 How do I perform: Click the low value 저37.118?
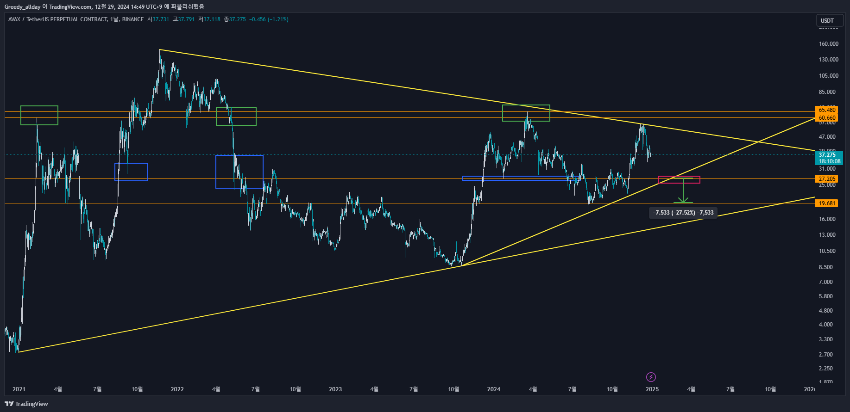[x=209, y=19]
